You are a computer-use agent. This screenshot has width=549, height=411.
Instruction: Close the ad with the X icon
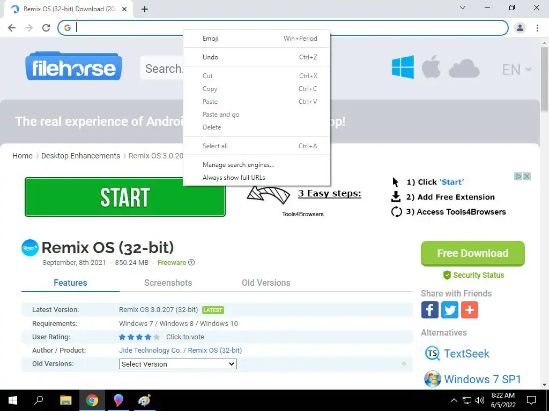tap(526, 177)
